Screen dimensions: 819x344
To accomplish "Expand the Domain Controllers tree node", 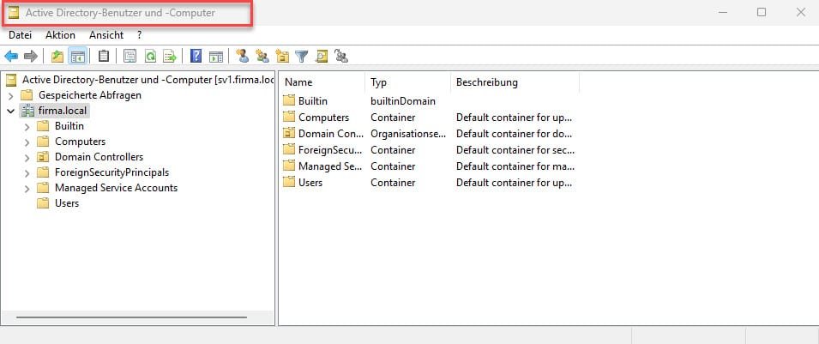I will point(27,157).
